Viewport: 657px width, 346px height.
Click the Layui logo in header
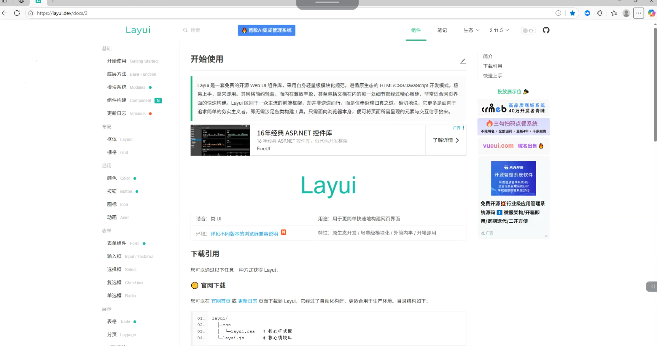coord(138,30)
